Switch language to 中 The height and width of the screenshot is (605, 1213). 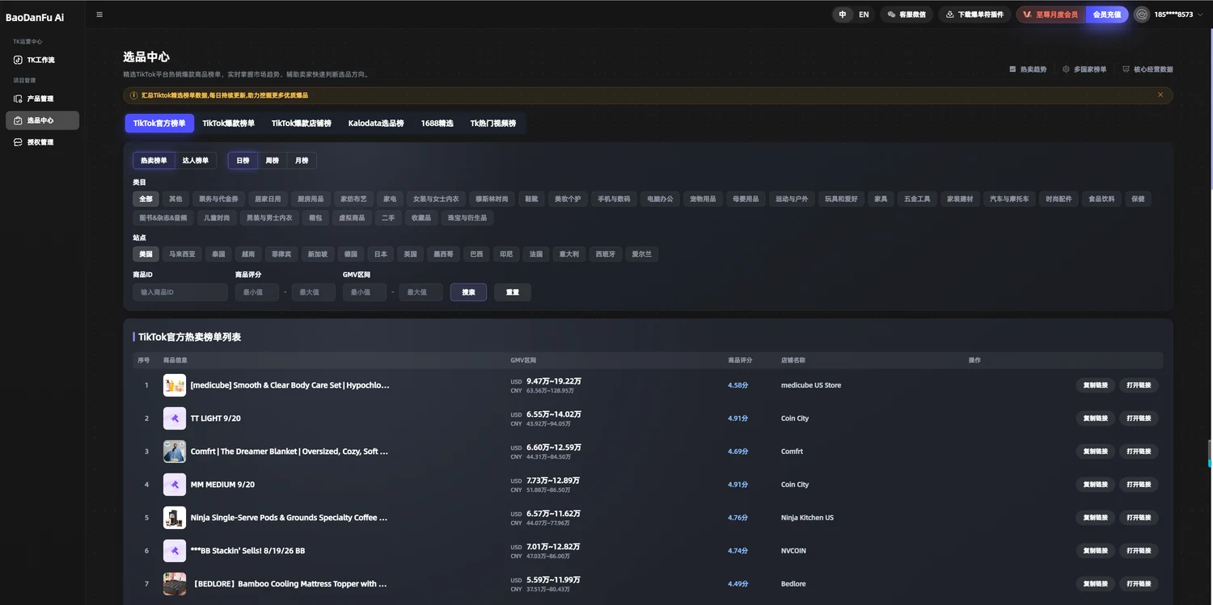[x=843, y=15]
